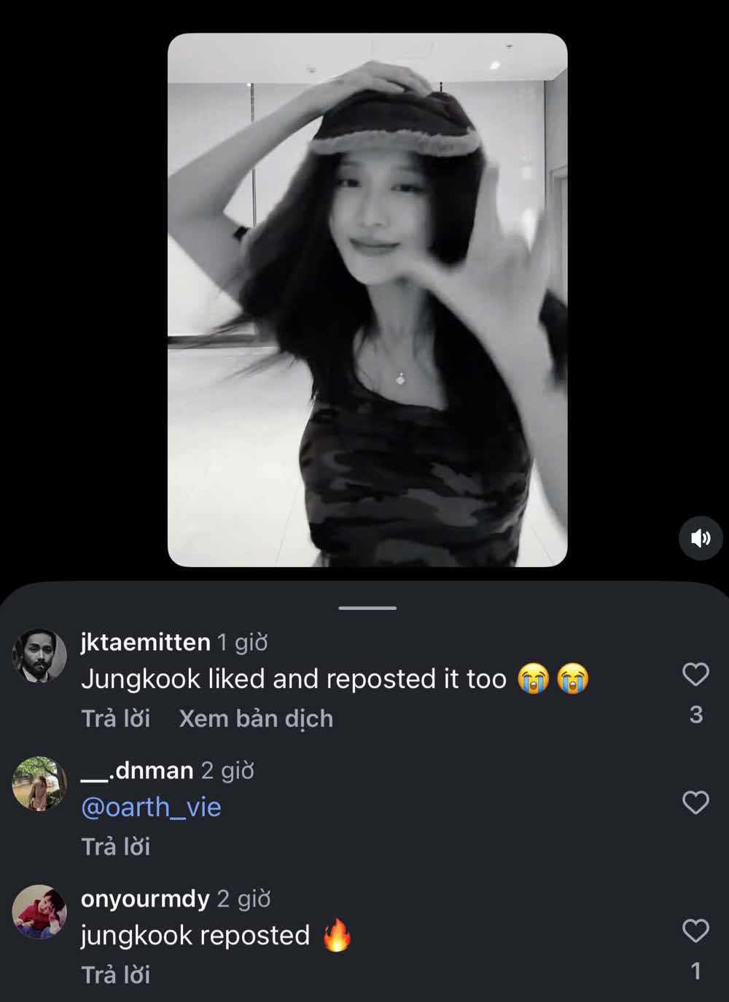Screen dimensions: 729x1002
Task: Open __.dnman username link
Action: pos(137,770)
